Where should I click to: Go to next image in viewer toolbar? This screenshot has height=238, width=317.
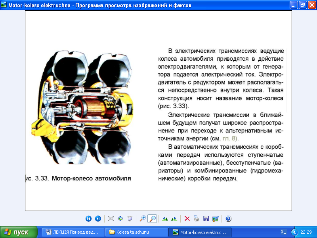pos(98,219)
